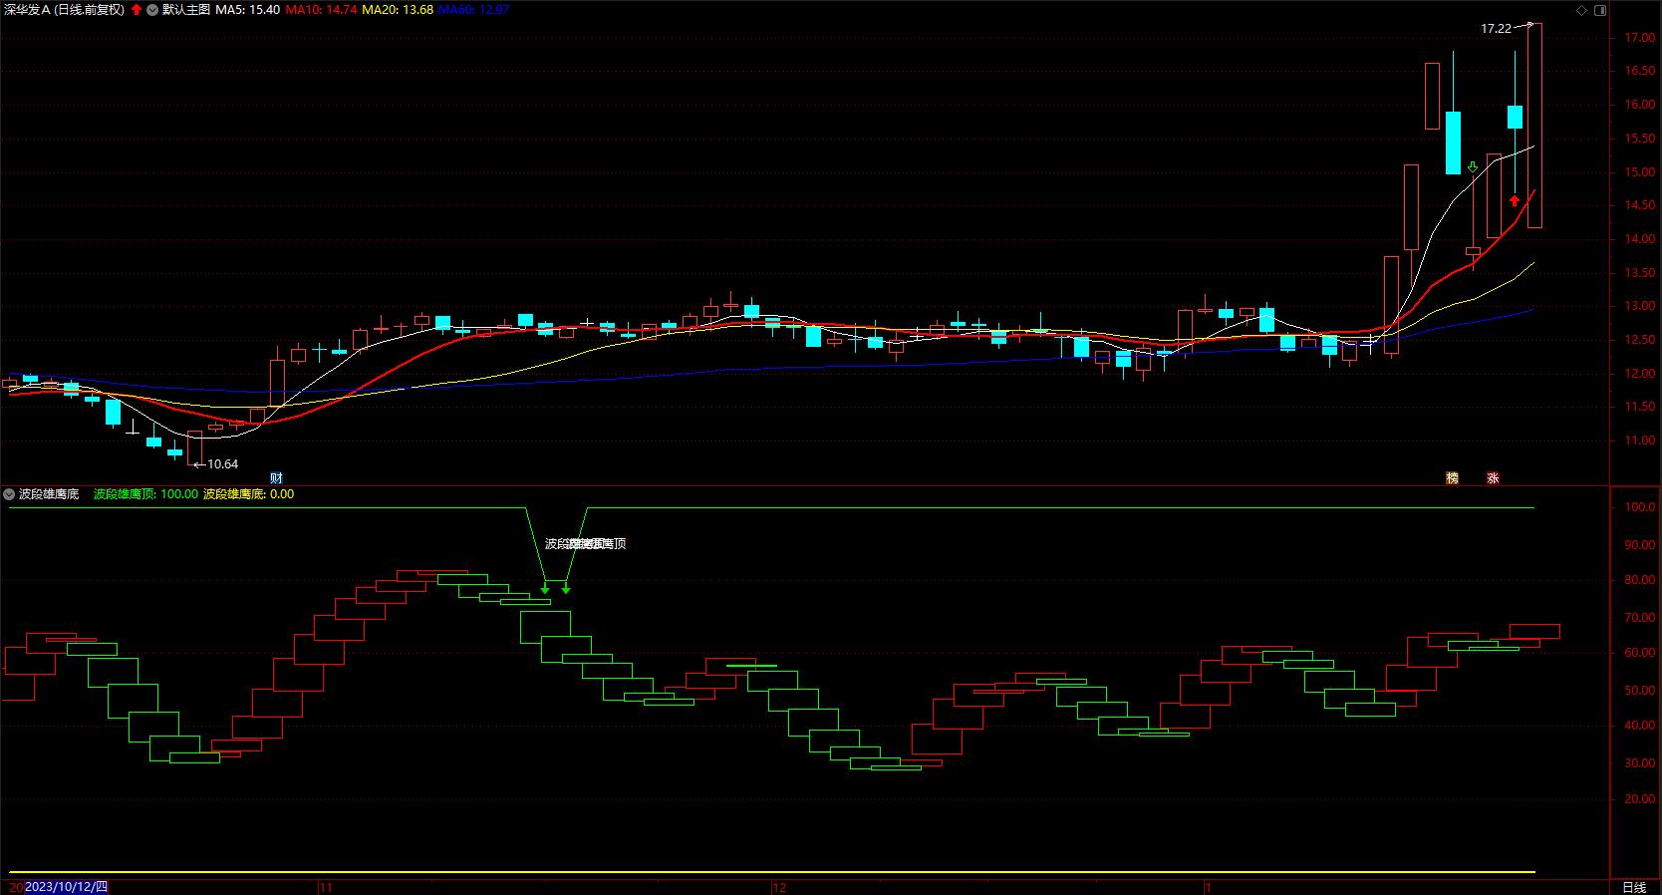Click the 财 financial event marker

[276, 478]
